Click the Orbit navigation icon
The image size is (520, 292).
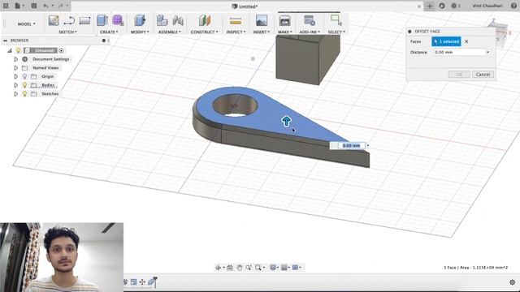click(x=219, y=268)
